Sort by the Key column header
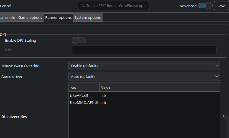This screenshot has height=138, width=229. (x=84, y=87)
